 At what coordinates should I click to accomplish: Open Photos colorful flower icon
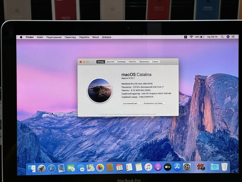pos(100,168)
